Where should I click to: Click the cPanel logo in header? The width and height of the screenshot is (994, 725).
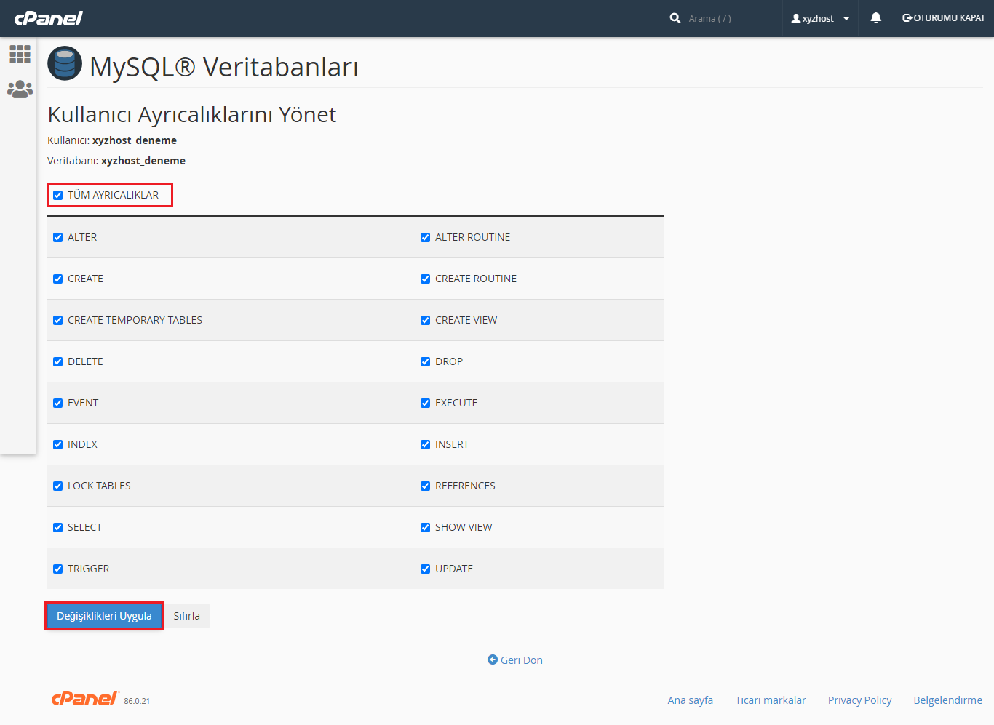(48, 18)
